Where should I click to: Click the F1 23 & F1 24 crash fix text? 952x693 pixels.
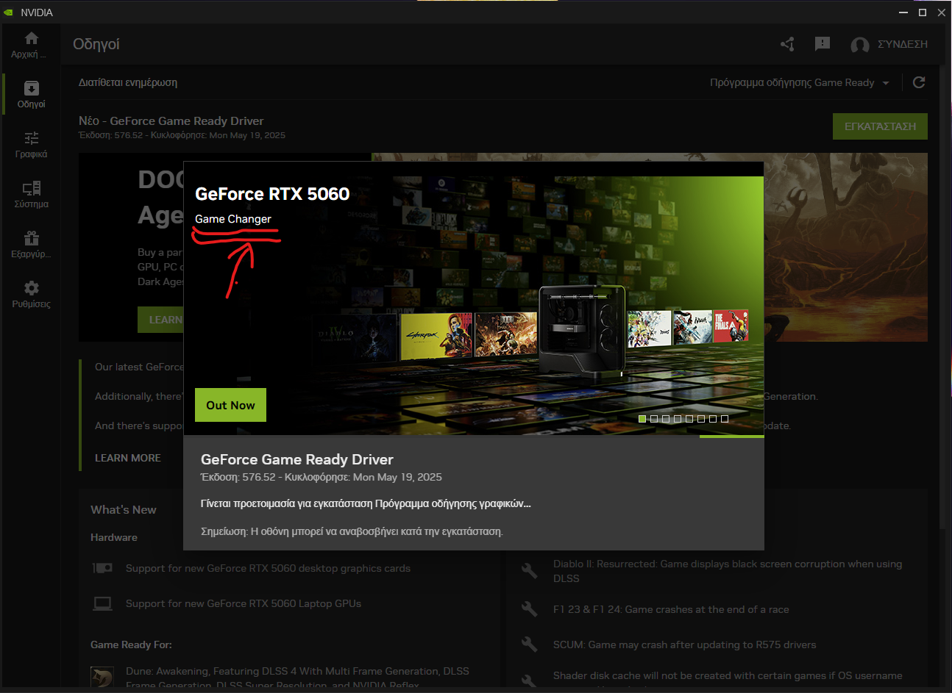tap(671, 609)
